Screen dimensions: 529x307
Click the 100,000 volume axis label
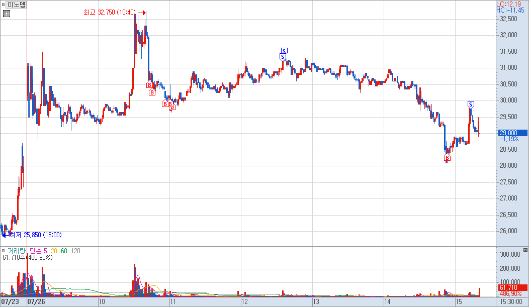(510, 282)
